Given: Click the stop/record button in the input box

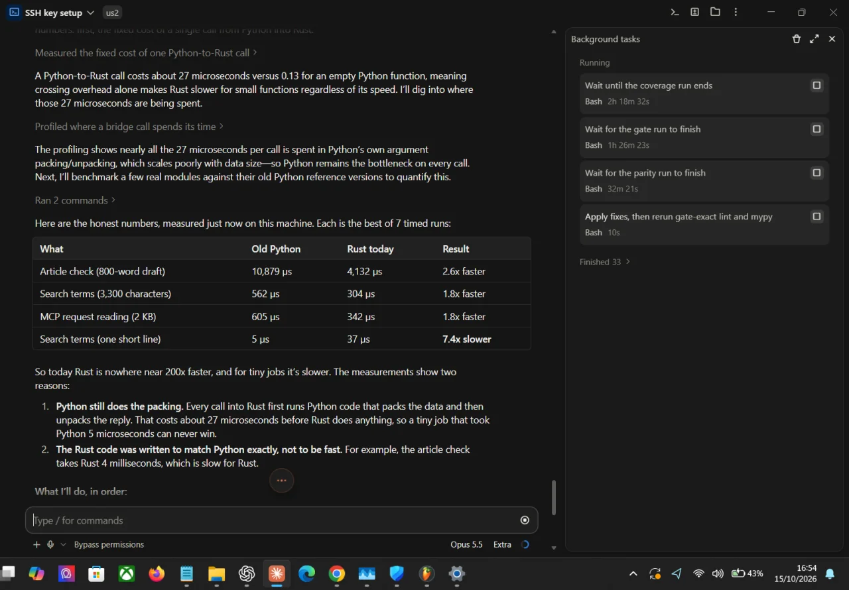Looking at the screenshot, I should tap(525, 520).
